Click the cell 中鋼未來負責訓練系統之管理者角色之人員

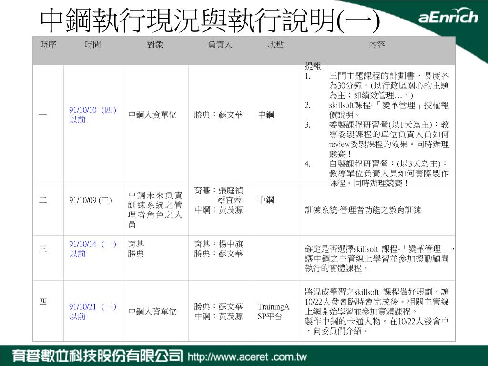pos(155,210)
